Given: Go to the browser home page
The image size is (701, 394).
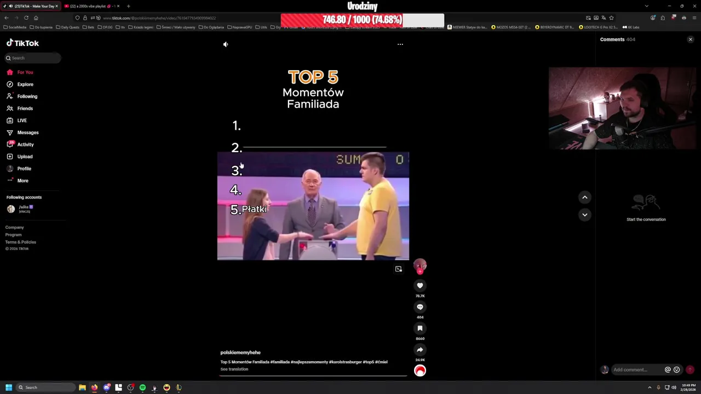Looking at the screenshot, I should (36, 18).
